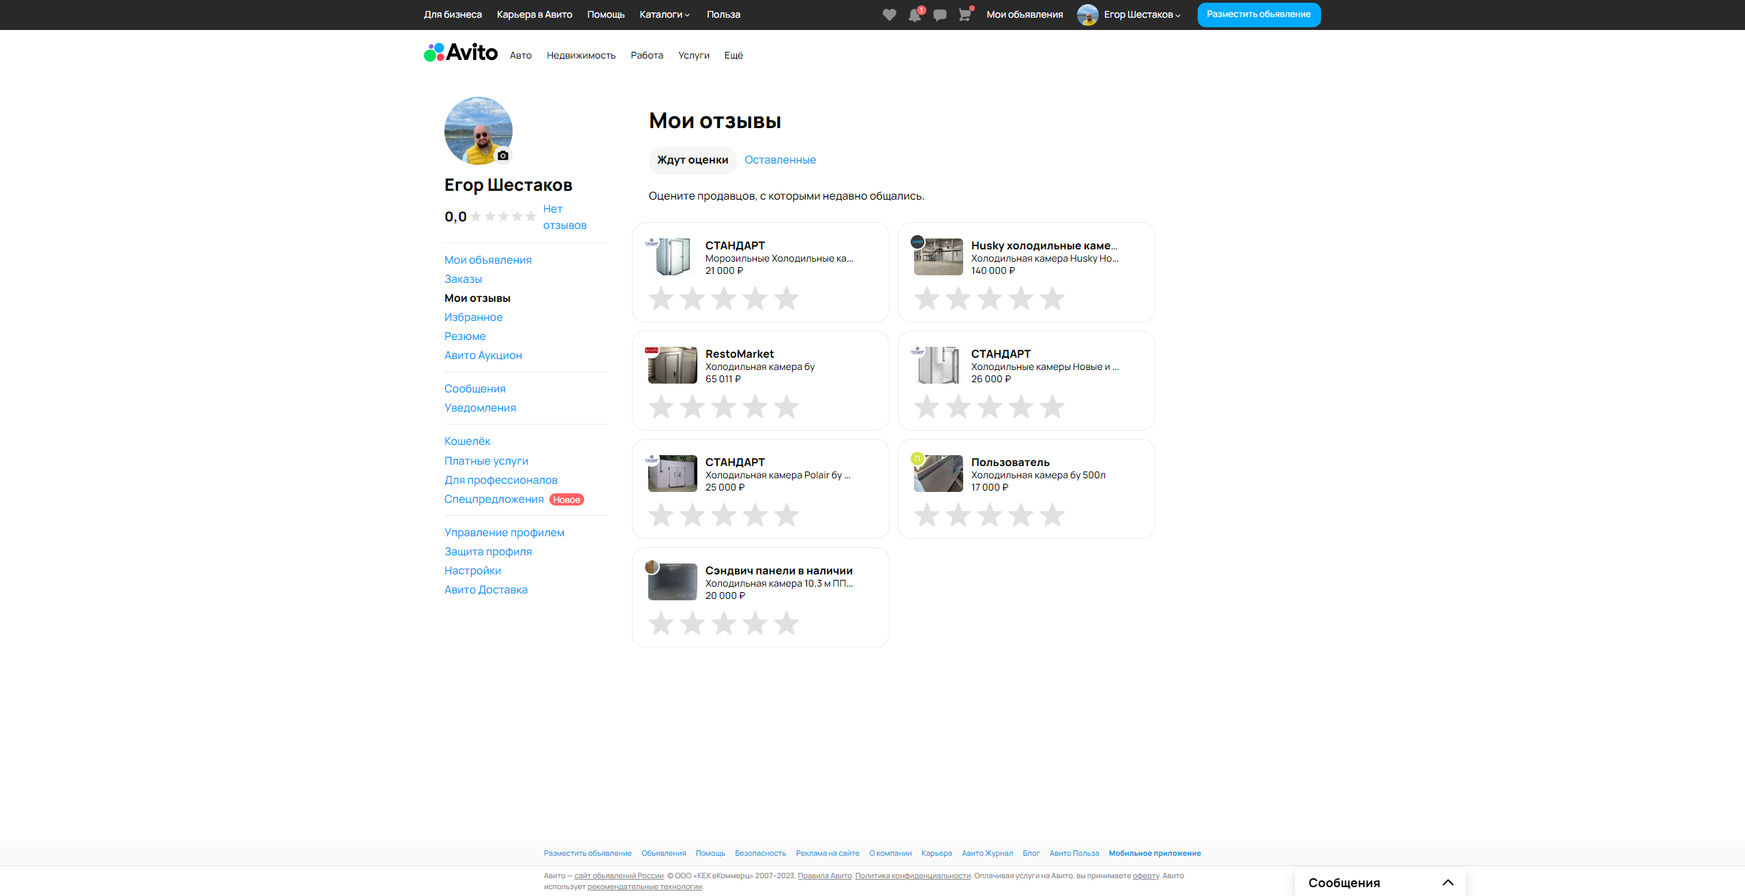1745x896 pixels.
Task: Expand the Сообщения chat widget chevron
Action: (x=1448, y=882)
